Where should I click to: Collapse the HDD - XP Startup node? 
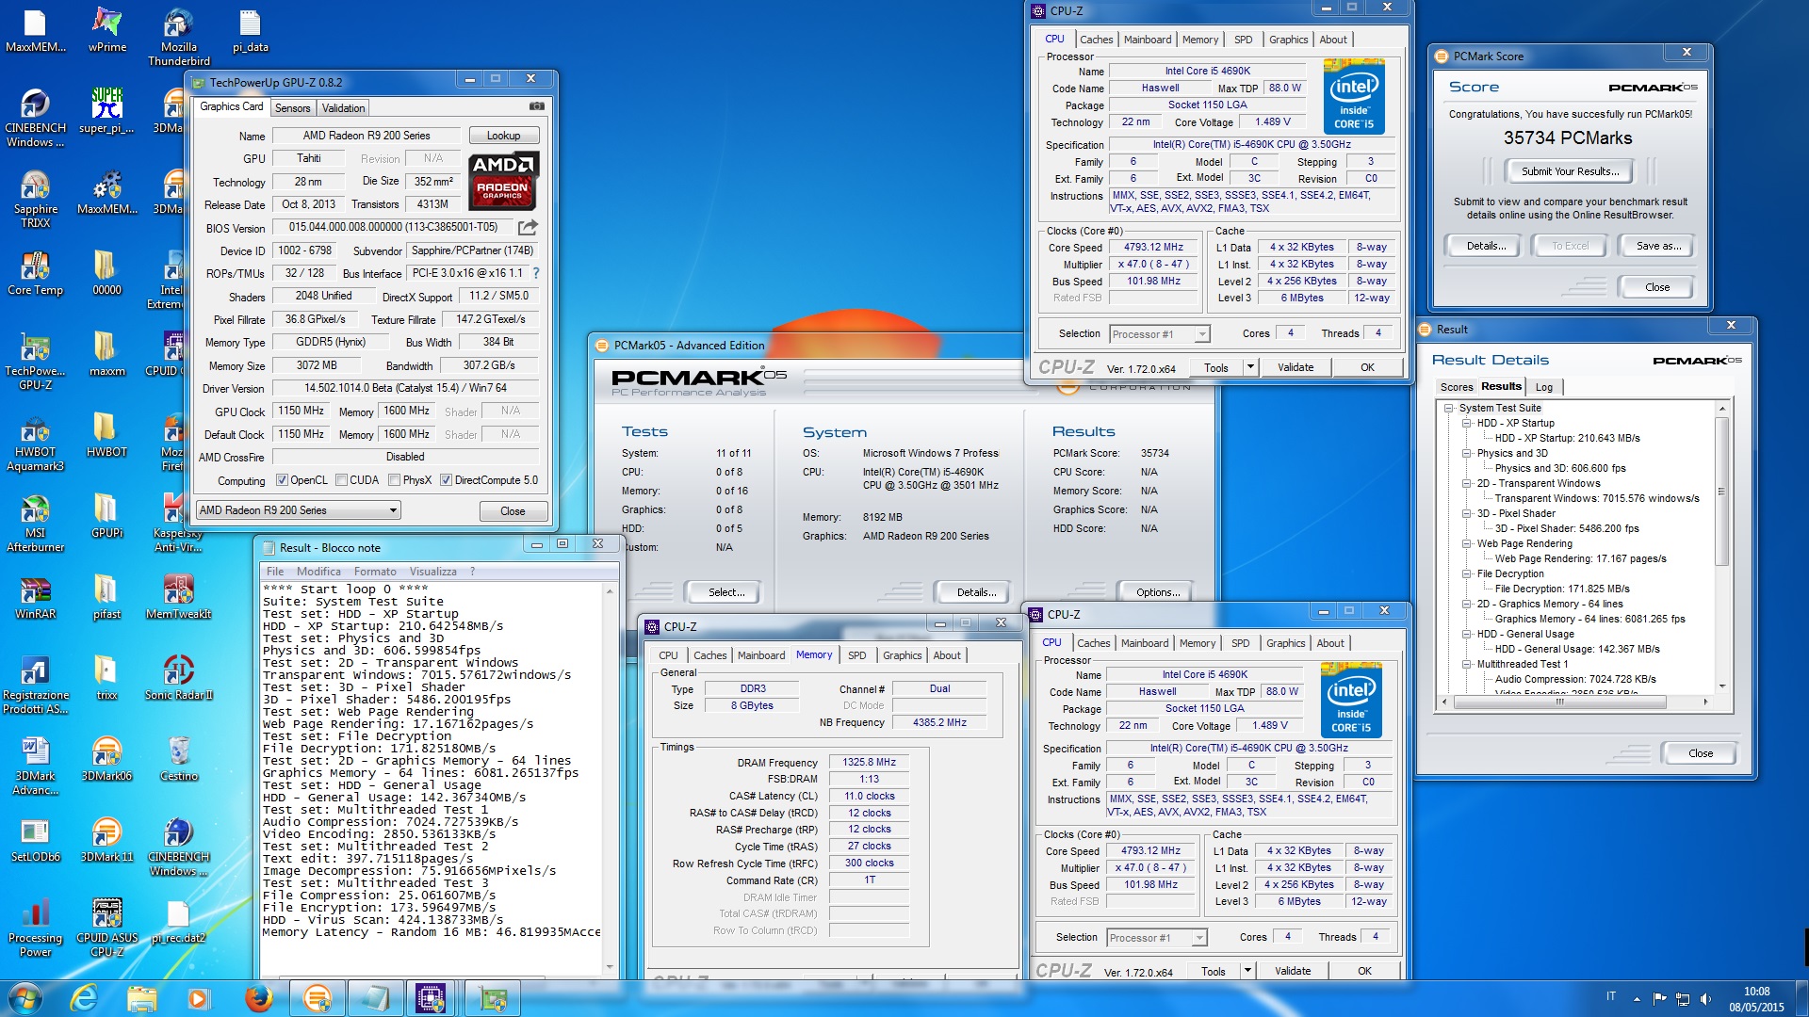click(1467, 423)
